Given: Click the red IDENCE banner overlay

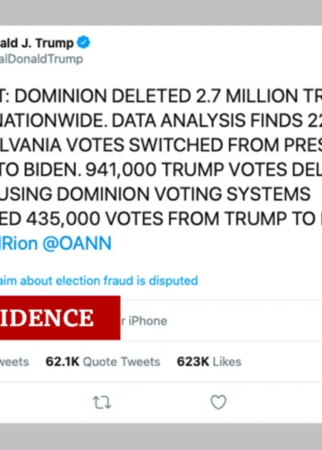Looking at the screenshot, I should pos(60,318).
